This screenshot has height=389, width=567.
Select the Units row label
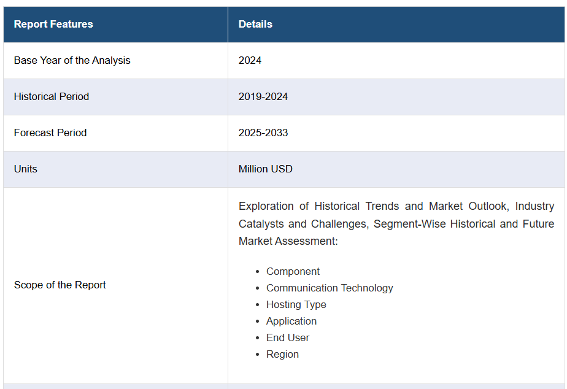tap(26, 169)
